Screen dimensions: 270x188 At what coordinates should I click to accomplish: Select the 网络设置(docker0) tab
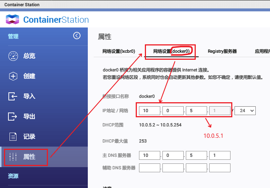pos(171,51)
